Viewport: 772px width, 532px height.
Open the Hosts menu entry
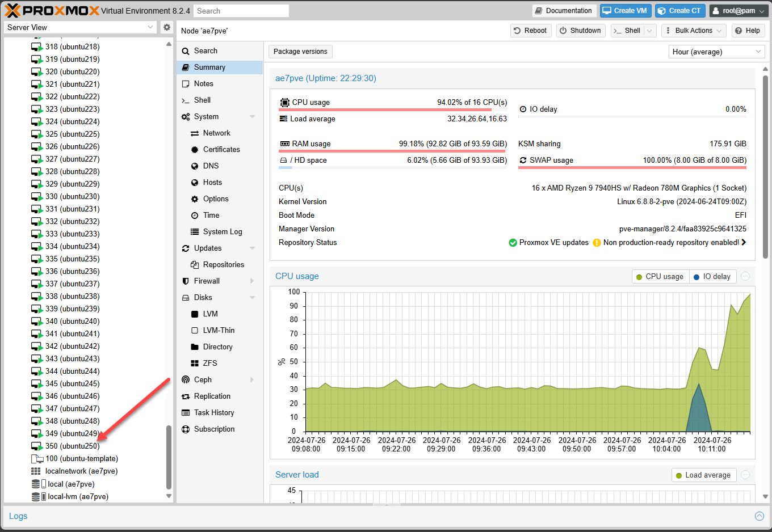tap(220, 183)
